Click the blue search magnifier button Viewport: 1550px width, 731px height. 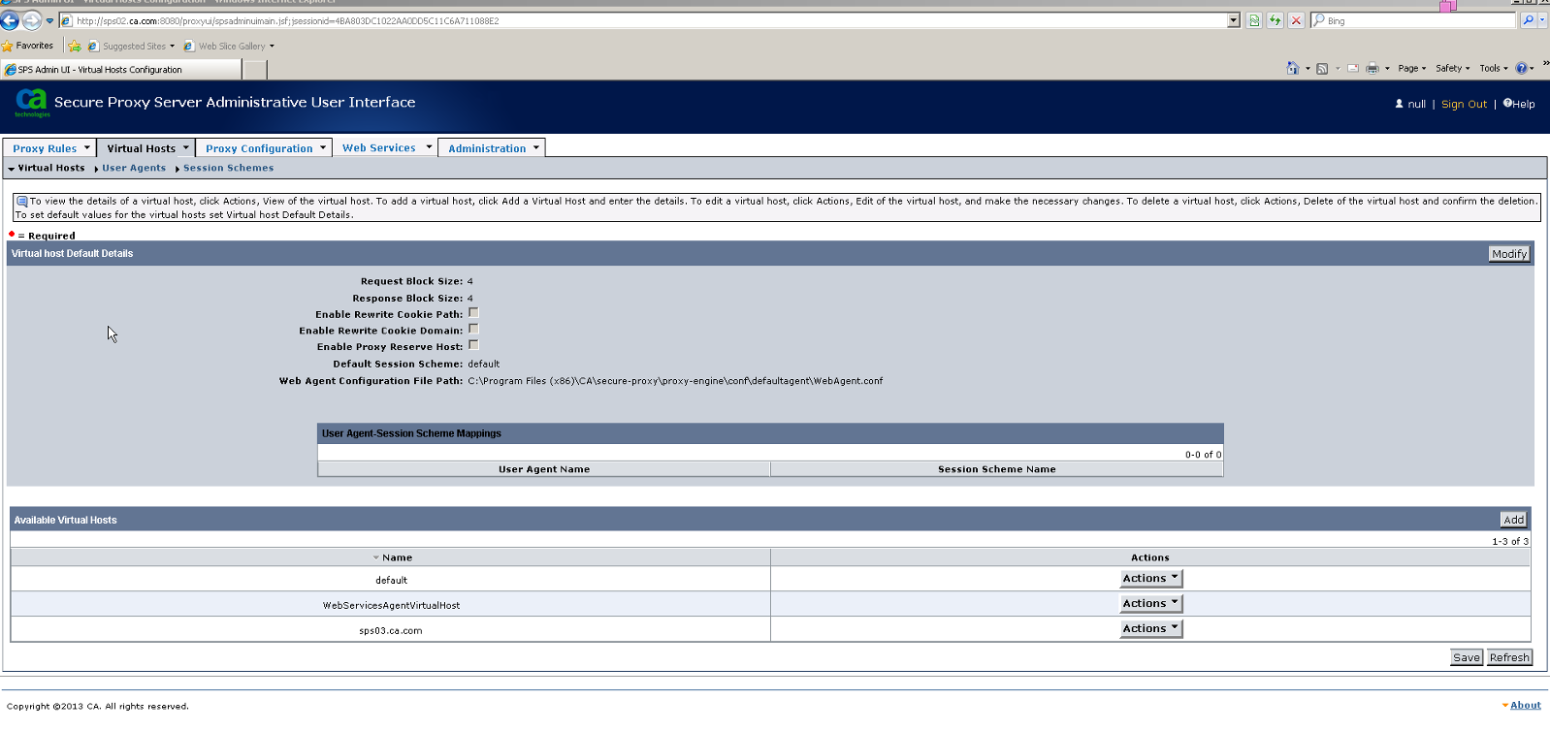coord(1528,20)
